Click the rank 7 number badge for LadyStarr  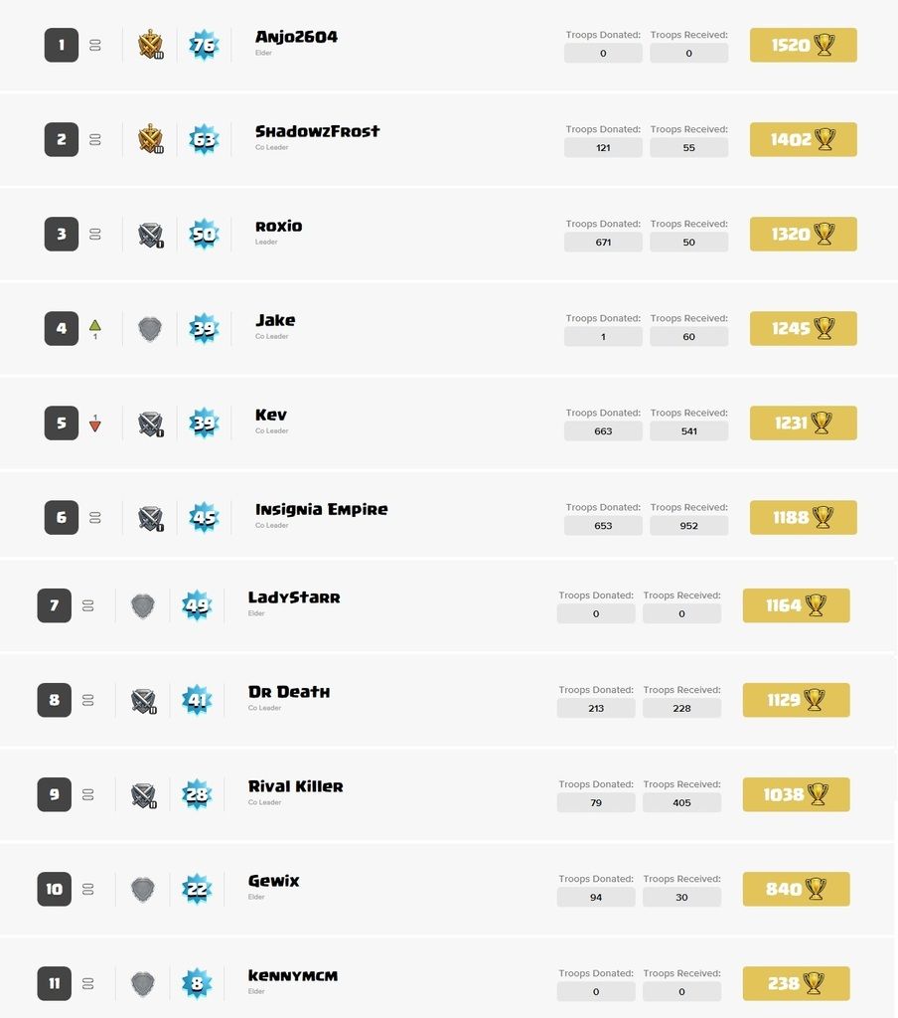54,604
